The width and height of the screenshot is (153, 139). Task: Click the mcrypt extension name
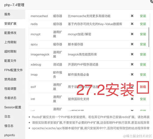click(35, 34)
